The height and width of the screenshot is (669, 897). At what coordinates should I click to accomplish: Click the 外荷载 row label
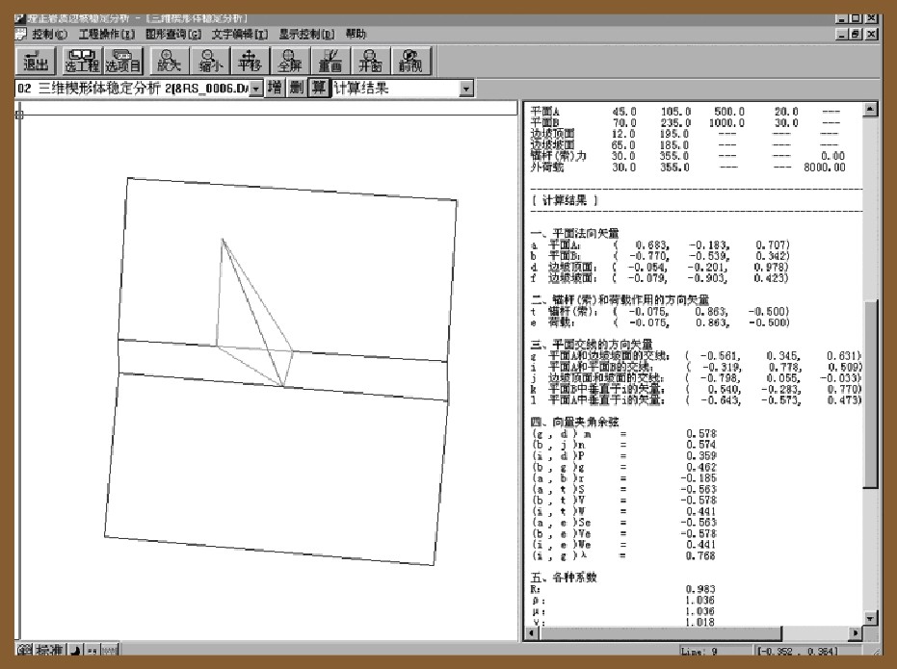[x=547, y=167]
